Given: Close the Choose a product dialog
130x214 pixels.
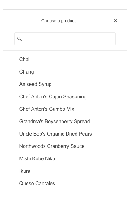Looking at the screenshot, I should point(115,21).
